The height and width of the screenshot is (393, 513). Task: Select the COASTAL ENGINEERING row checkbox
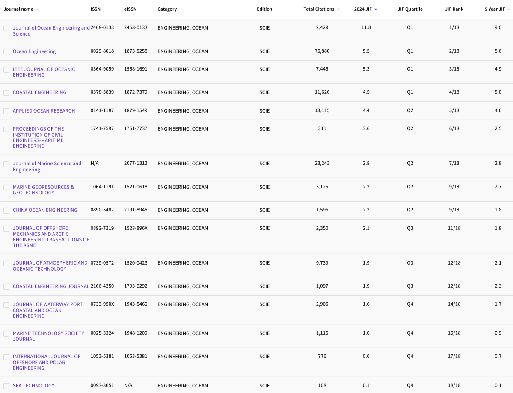click(x=6, y=93)
